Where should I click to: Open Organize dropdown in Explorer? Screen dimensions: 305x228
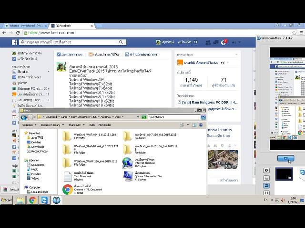point(30,125)
